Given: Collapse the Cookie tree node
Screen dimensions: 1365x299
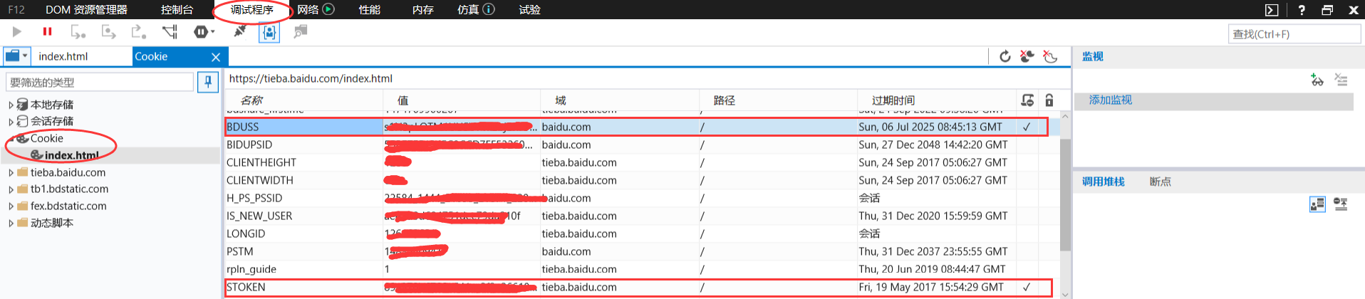Looking at the screenshot, I should coord(11,139).
